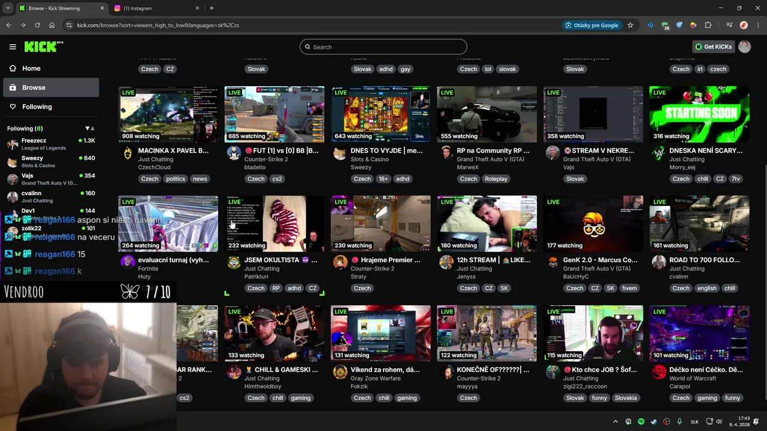Click colorful balloons extension icon

coord(693,25)
